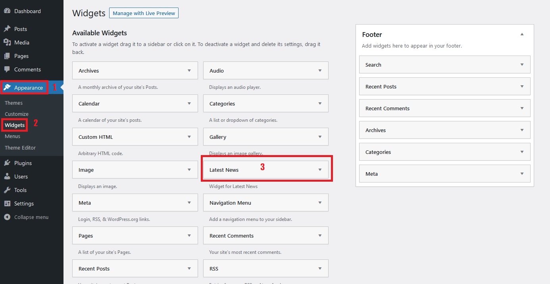Expand the Latest News widget arrow

coord(320,170)
